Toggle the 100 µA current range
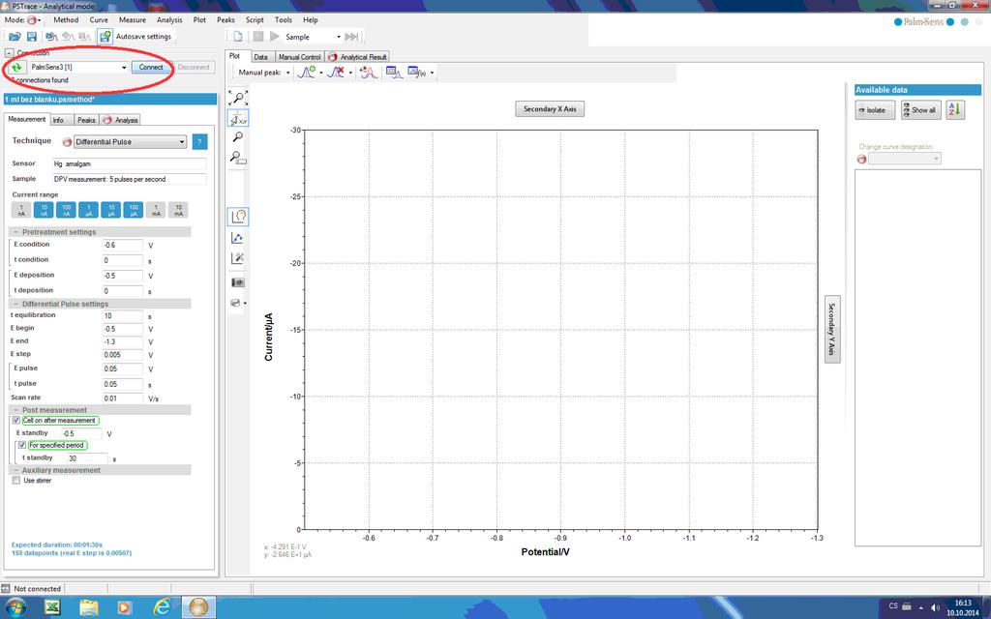 [134, 210]
